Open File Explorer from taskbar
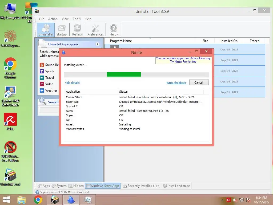The width and height of the screenshot is (273, 205). point(22,200)
